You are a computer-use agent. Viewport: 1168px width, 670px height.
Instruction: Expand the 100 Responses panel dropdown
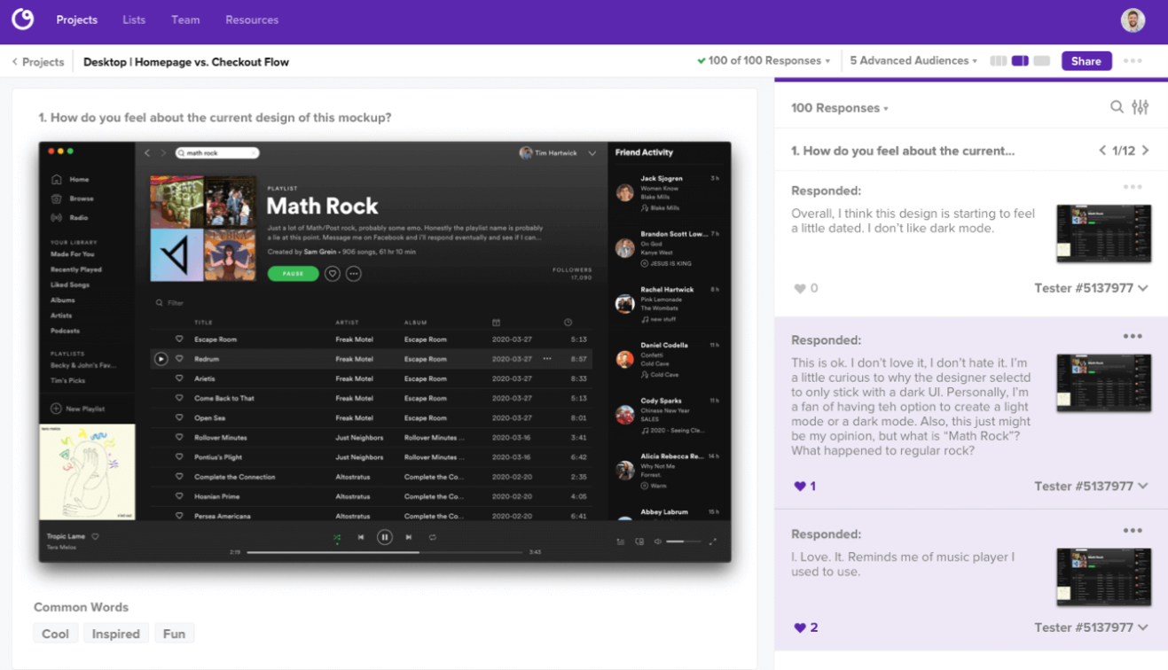840,108
